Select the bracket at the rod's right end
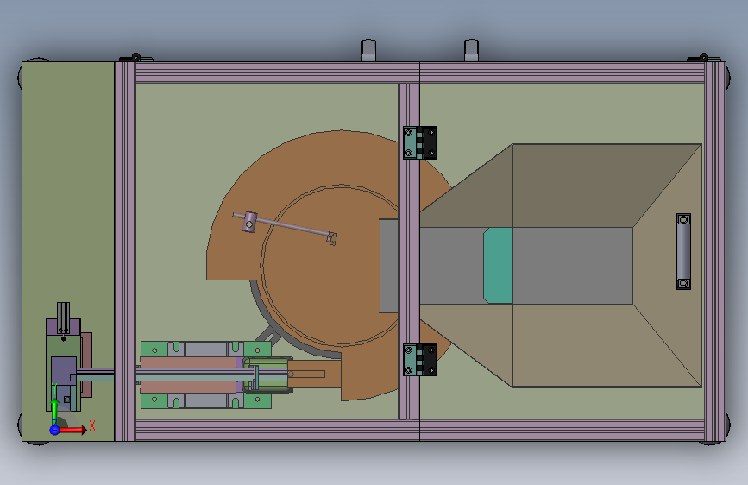 pyautogui.click(x=332, y=237)
